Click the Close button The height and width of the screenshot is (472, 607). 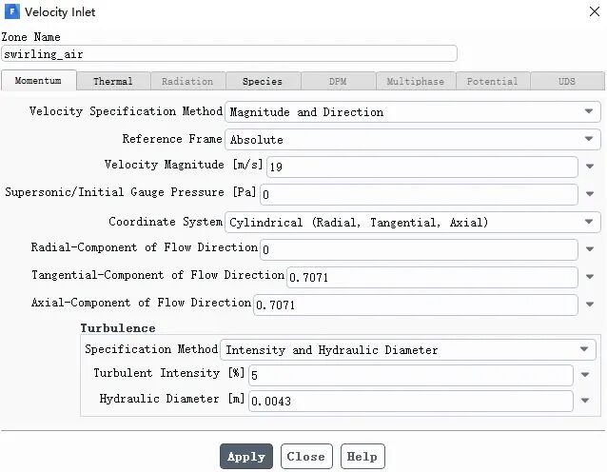click(x=306, y=457)
